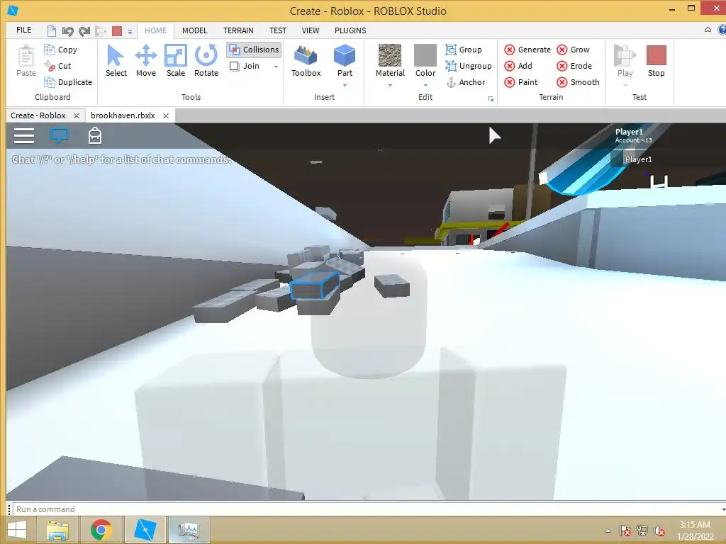Select the Select tool in Tools group
The width and height of the screenshot is (726, 544).
point(116,61)
